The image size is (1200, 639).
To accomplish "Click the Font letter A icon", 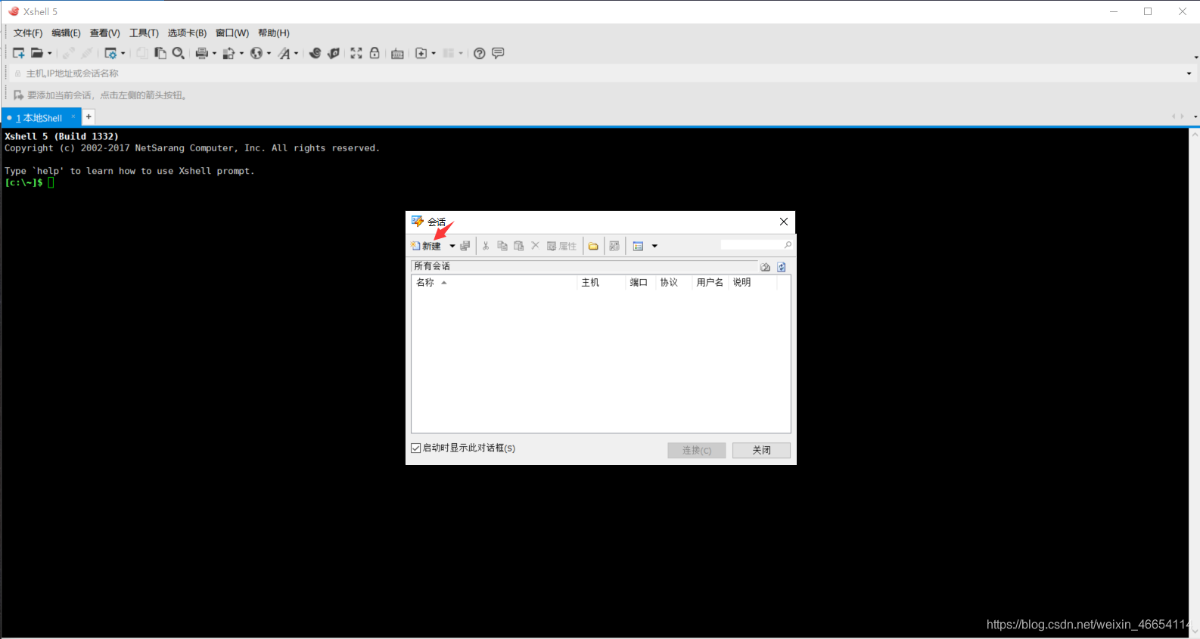I will [x=284, y=53].
